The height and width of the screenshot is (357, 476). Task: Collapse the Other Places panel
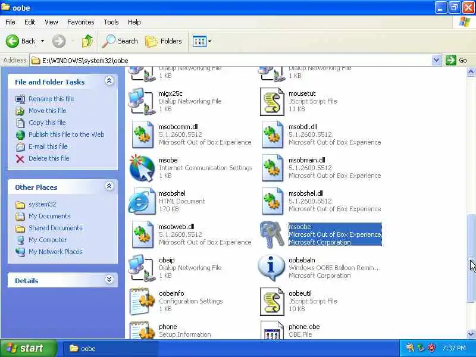pyautogui.click(x=109, y=186)
